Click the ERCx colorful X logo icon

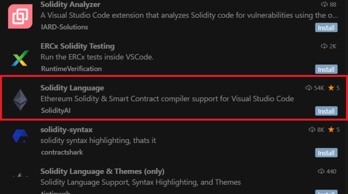click(20, 58)
